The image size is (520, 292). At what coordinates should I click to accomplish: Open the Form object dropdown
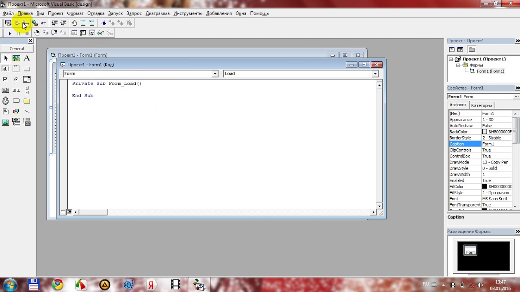tap(215, 74)
